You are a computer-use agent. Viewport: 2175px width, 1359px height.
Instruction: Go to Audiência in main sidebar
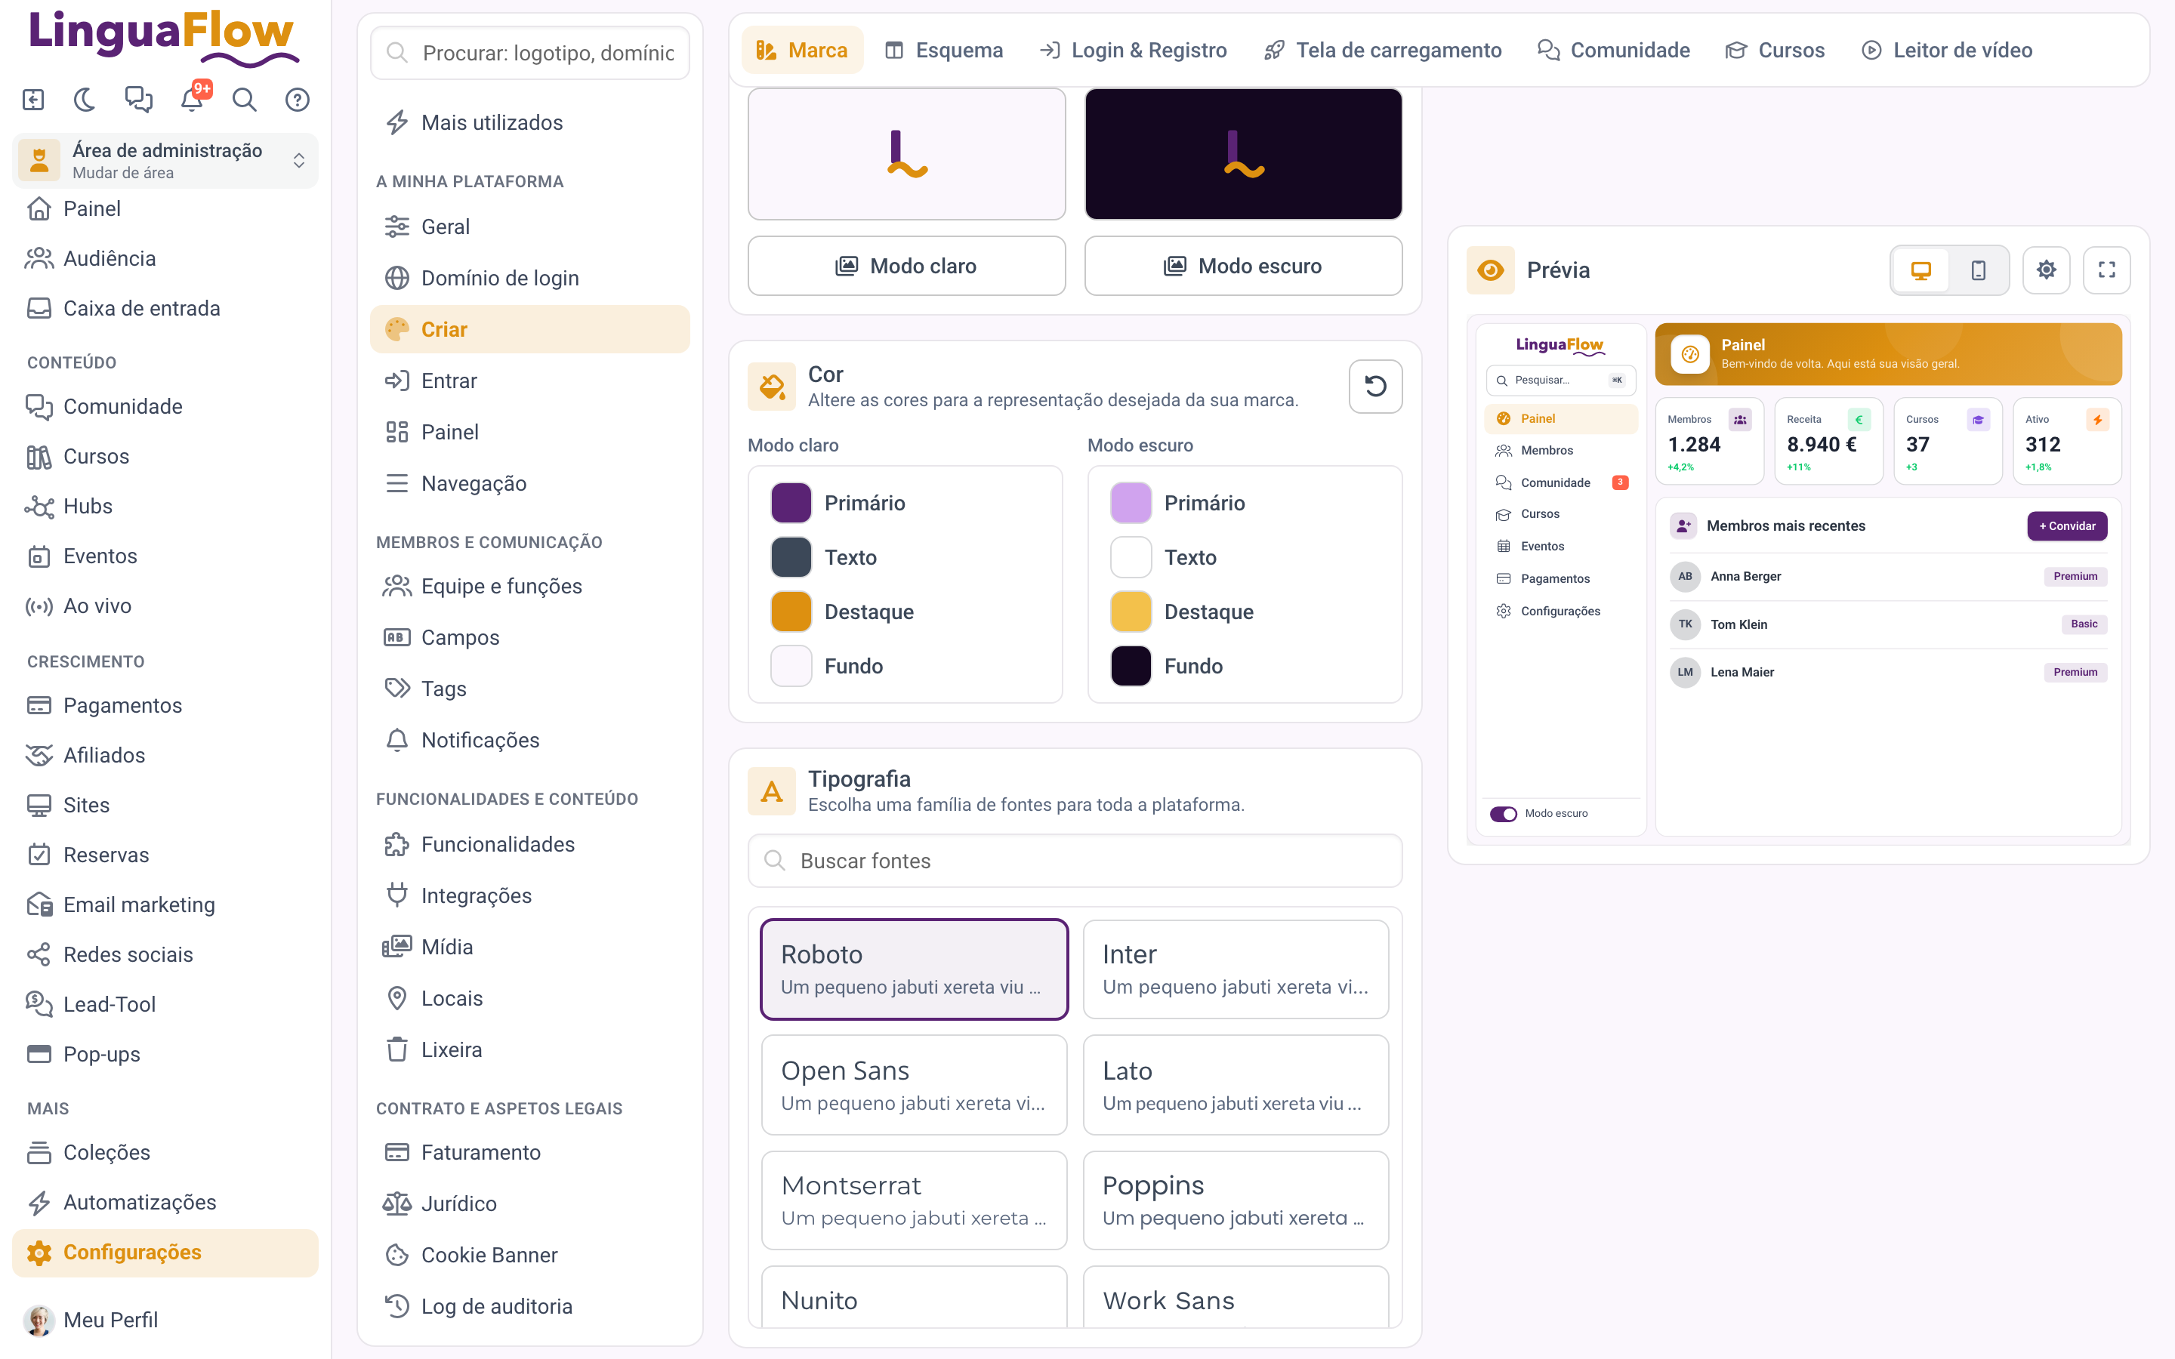click(165, 259)
